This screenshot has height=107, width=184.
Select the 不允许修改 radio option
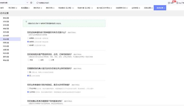[x=28, y=88]
